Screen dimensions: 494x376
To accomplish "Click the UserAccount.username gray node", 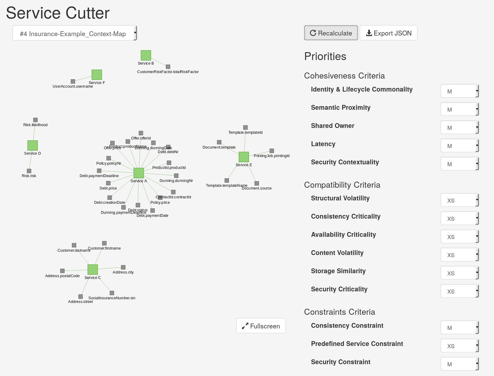I will (73, 81).
